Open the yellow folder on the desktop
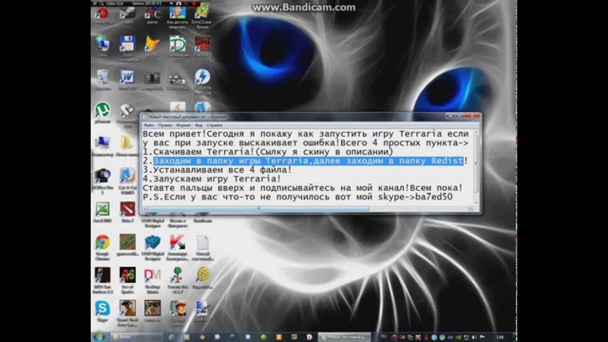The image size is (608, 342). (127, 143)
